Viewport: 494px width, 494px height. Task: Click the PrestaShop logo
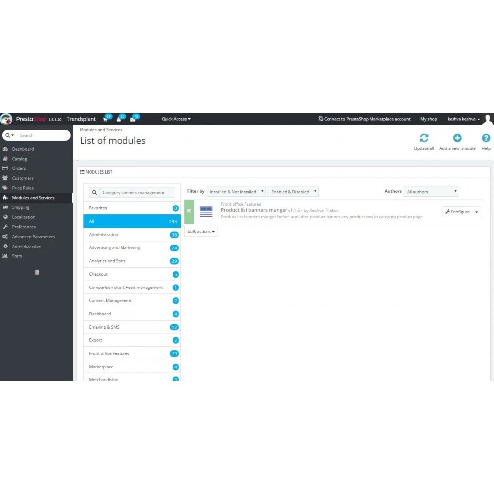pos(6,119)
